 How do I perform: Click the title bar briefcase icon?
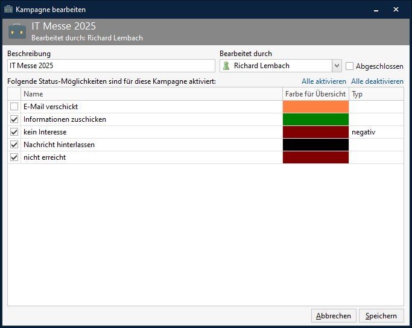(x=8, y=10)
